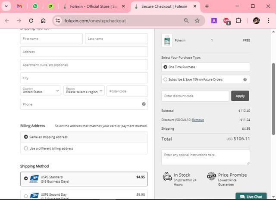Click the USPS logo in Standard shipping row
This screenshot has height=200, width=276.
[x=34, y=179]
